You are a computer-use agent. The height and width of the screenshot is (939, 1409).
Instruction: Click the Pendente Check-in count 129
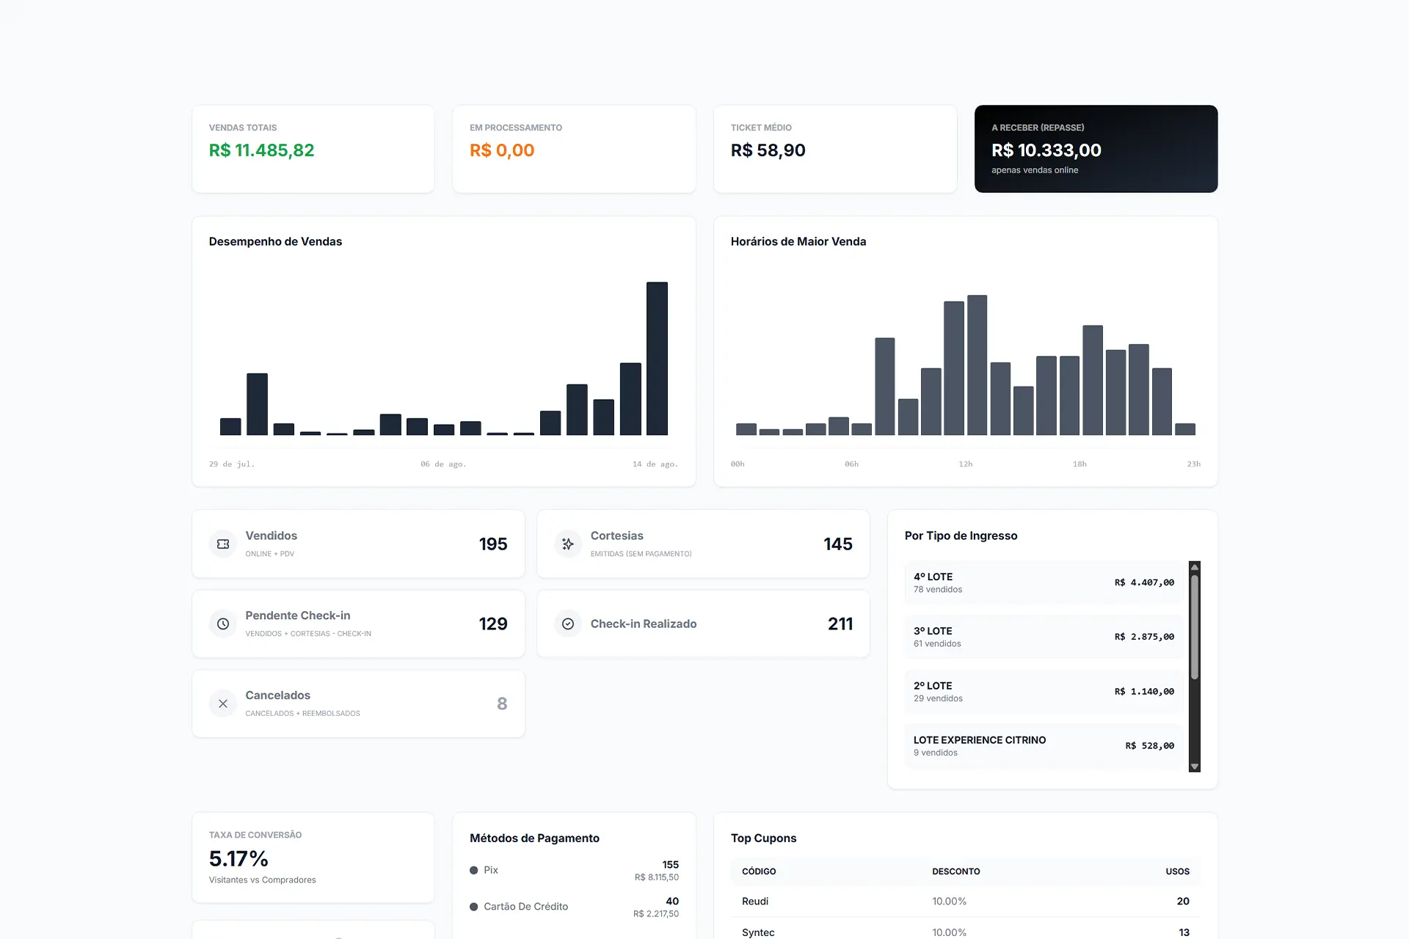coord(493,624)
